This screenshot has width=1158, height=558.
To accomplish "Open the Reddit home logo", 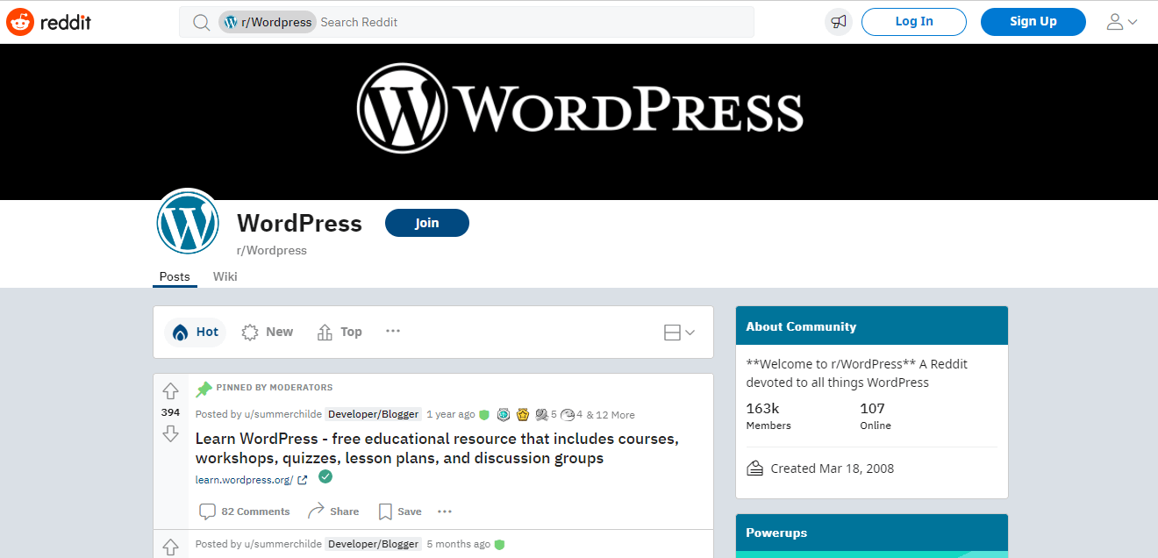I will click(48, 22).
